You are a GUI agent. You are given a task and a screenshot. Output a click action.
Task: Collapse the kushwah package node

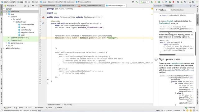click(14, 22)
